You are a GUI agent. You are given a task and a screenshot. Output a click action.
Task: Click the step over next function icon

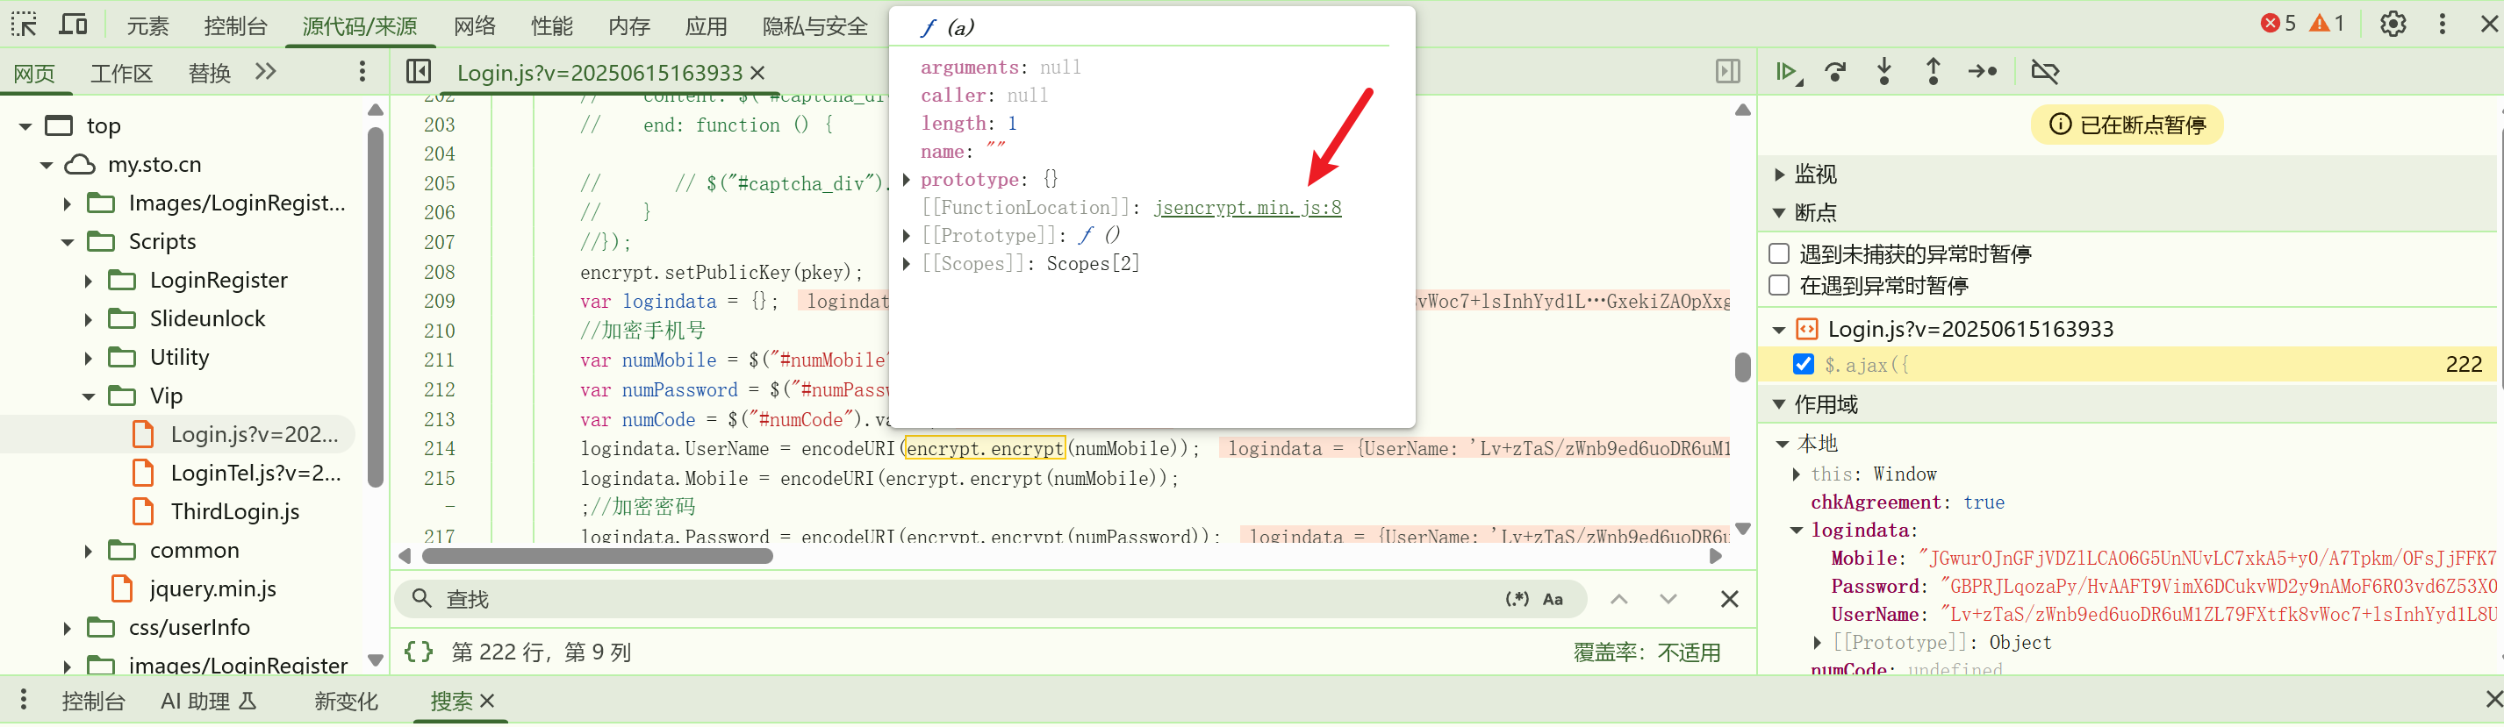tap(1835, 72)
